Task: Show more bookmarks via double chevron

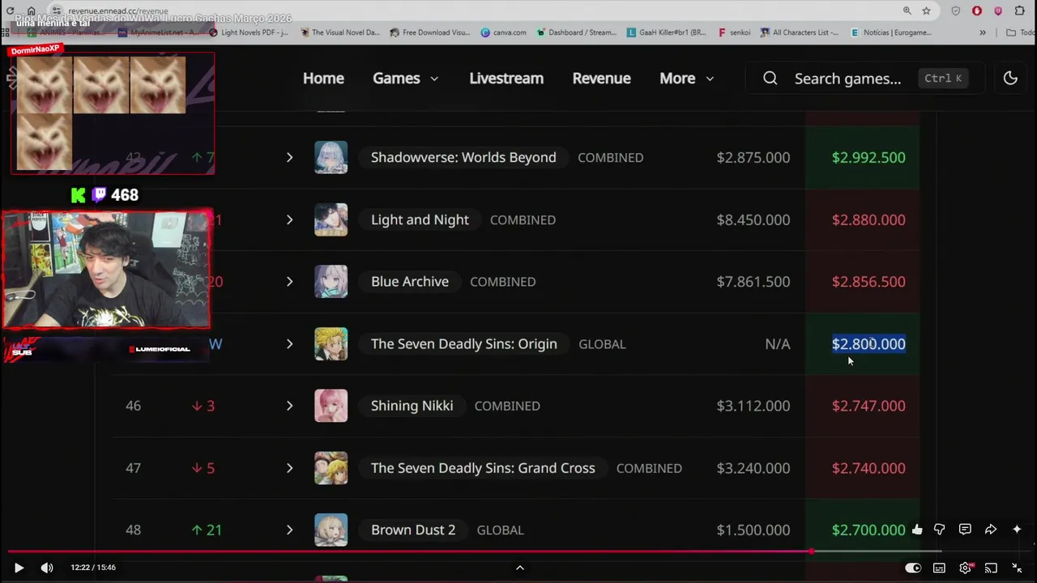Action: pos(983,32)
